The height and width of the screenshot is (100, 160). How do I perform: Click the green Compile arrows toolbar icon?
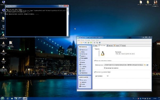(x=89, y=43)
